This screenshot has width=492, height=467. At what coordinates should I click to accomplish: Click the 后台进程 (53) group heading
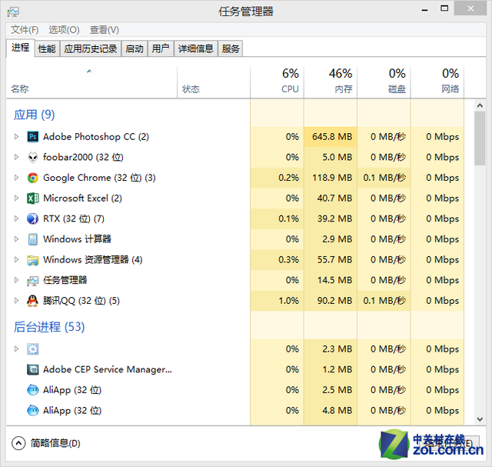coord(49,327)
